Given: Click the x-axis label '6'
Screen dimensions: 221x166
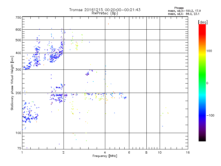Looking at the screenshot, I should click(x=129, y=152).
